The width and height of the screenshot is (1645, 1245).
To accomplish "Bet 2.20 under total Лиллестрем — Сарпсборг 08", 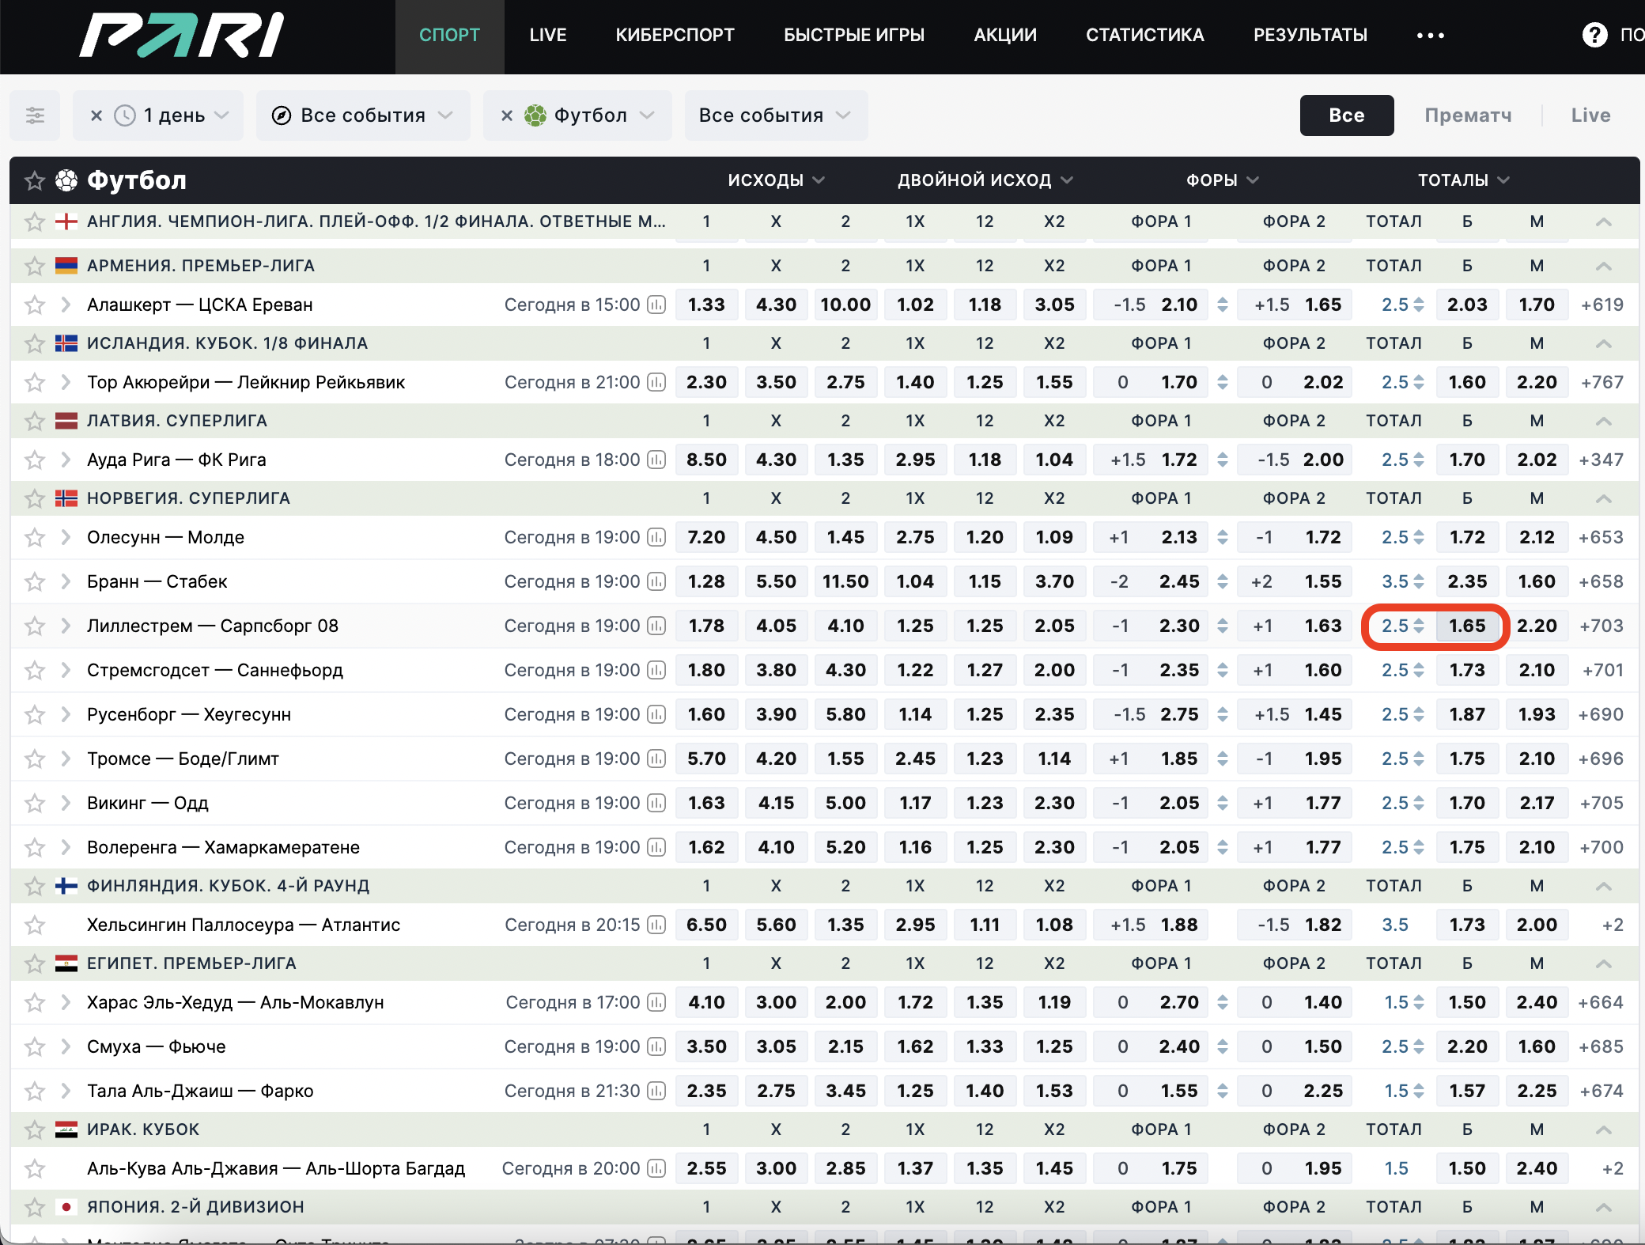I will coord(1537,626).
